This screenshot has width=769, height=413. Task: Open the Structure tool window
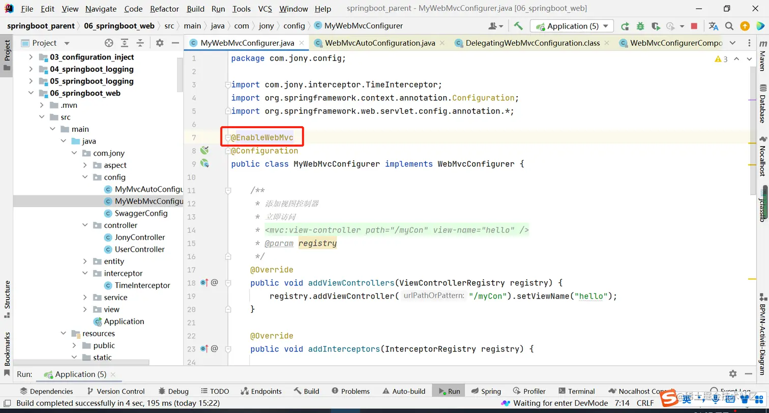coord(7,299)
